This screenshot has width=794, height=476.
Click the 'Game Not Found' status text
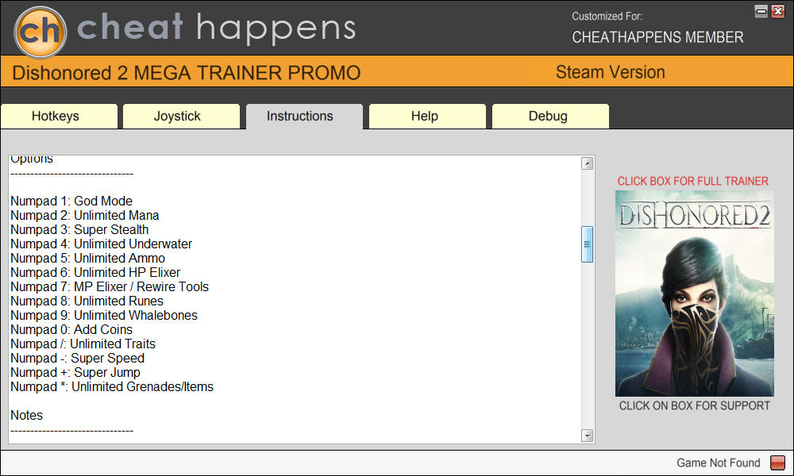point(718,463)
